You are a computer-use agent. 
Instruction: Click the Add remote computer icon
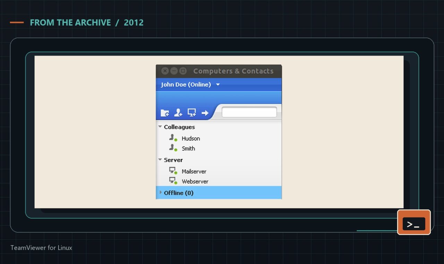(192, 113)
